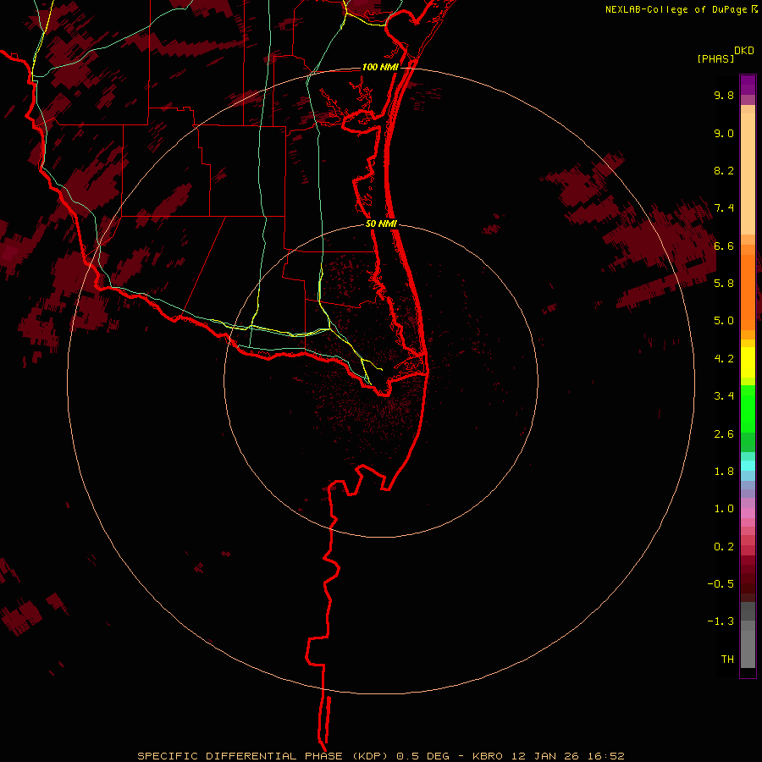Pick the yellow band in the color scale
762x762 pixels.
[x=748, y=362]
